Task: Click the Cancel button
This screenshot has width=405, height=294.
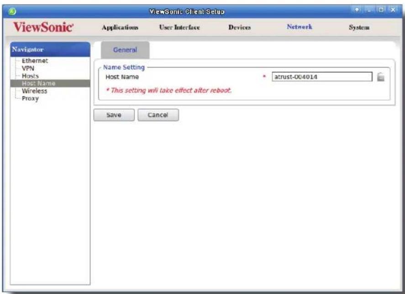Action: tap(158, 115)
